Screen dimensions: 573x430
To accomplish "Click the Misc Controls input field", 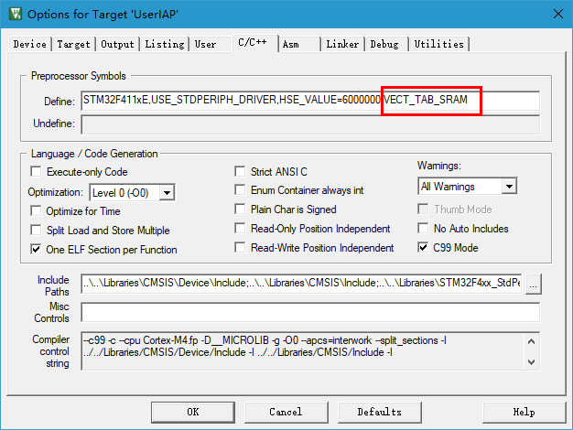I will (x=310, y=312).
